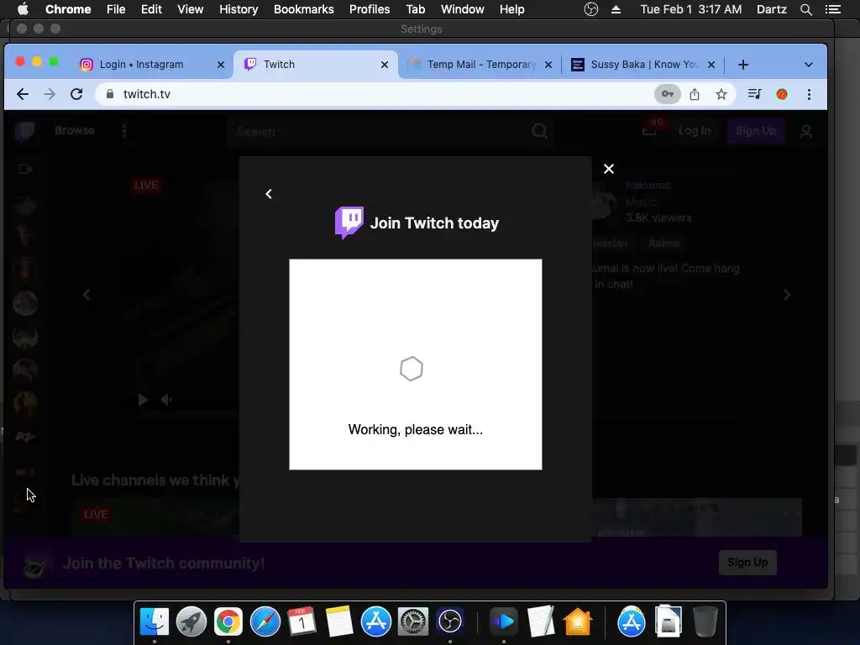
Task: Open the Notes app in the Dock
Action: (339, 622)
